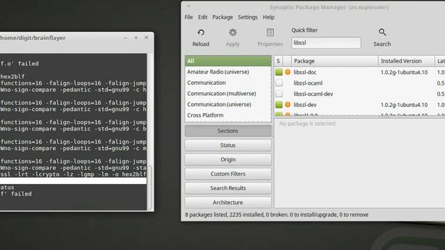Maximize the terminal window
The image size is (445, 250).
point(136,37)
